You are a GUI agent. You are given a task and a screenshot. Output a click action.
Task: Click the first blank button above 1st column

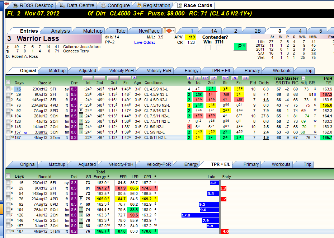[x=87, y=78]
